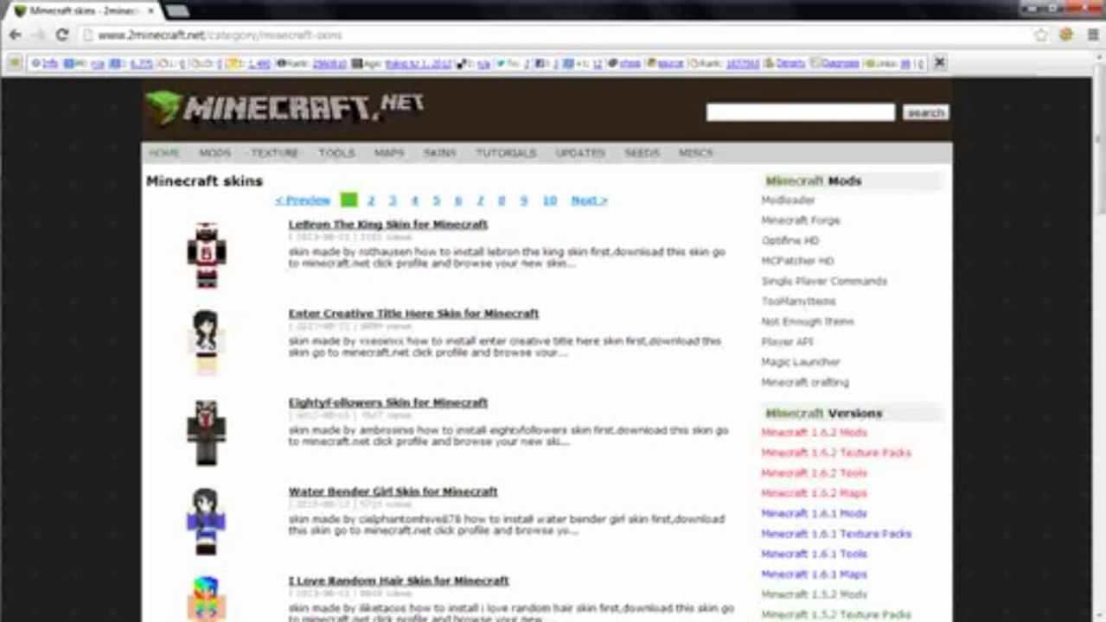This screenshot has width=1106, height=622.
Task: Click SEO toolbar whois link
Action: 629,63
